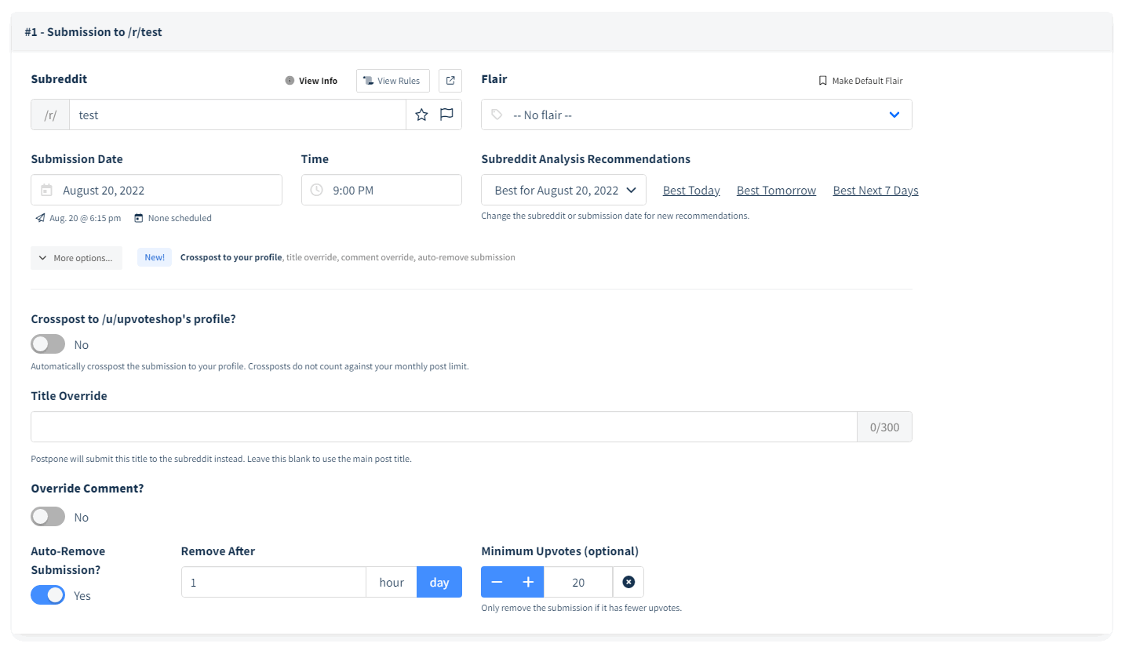The width and height of the screenshot is (1122, 647).
Task: Open the View Rules button
Action: 392,81
